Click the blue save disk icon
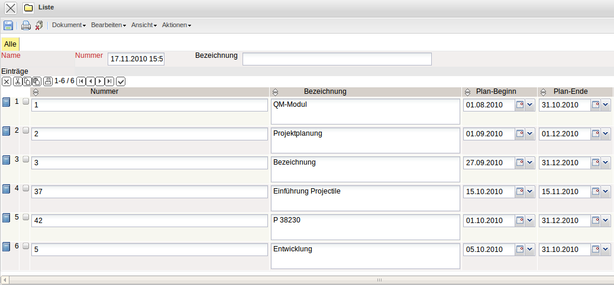This screenshot has height=285, width=614. pyautogui.click(x=8, y=25)
